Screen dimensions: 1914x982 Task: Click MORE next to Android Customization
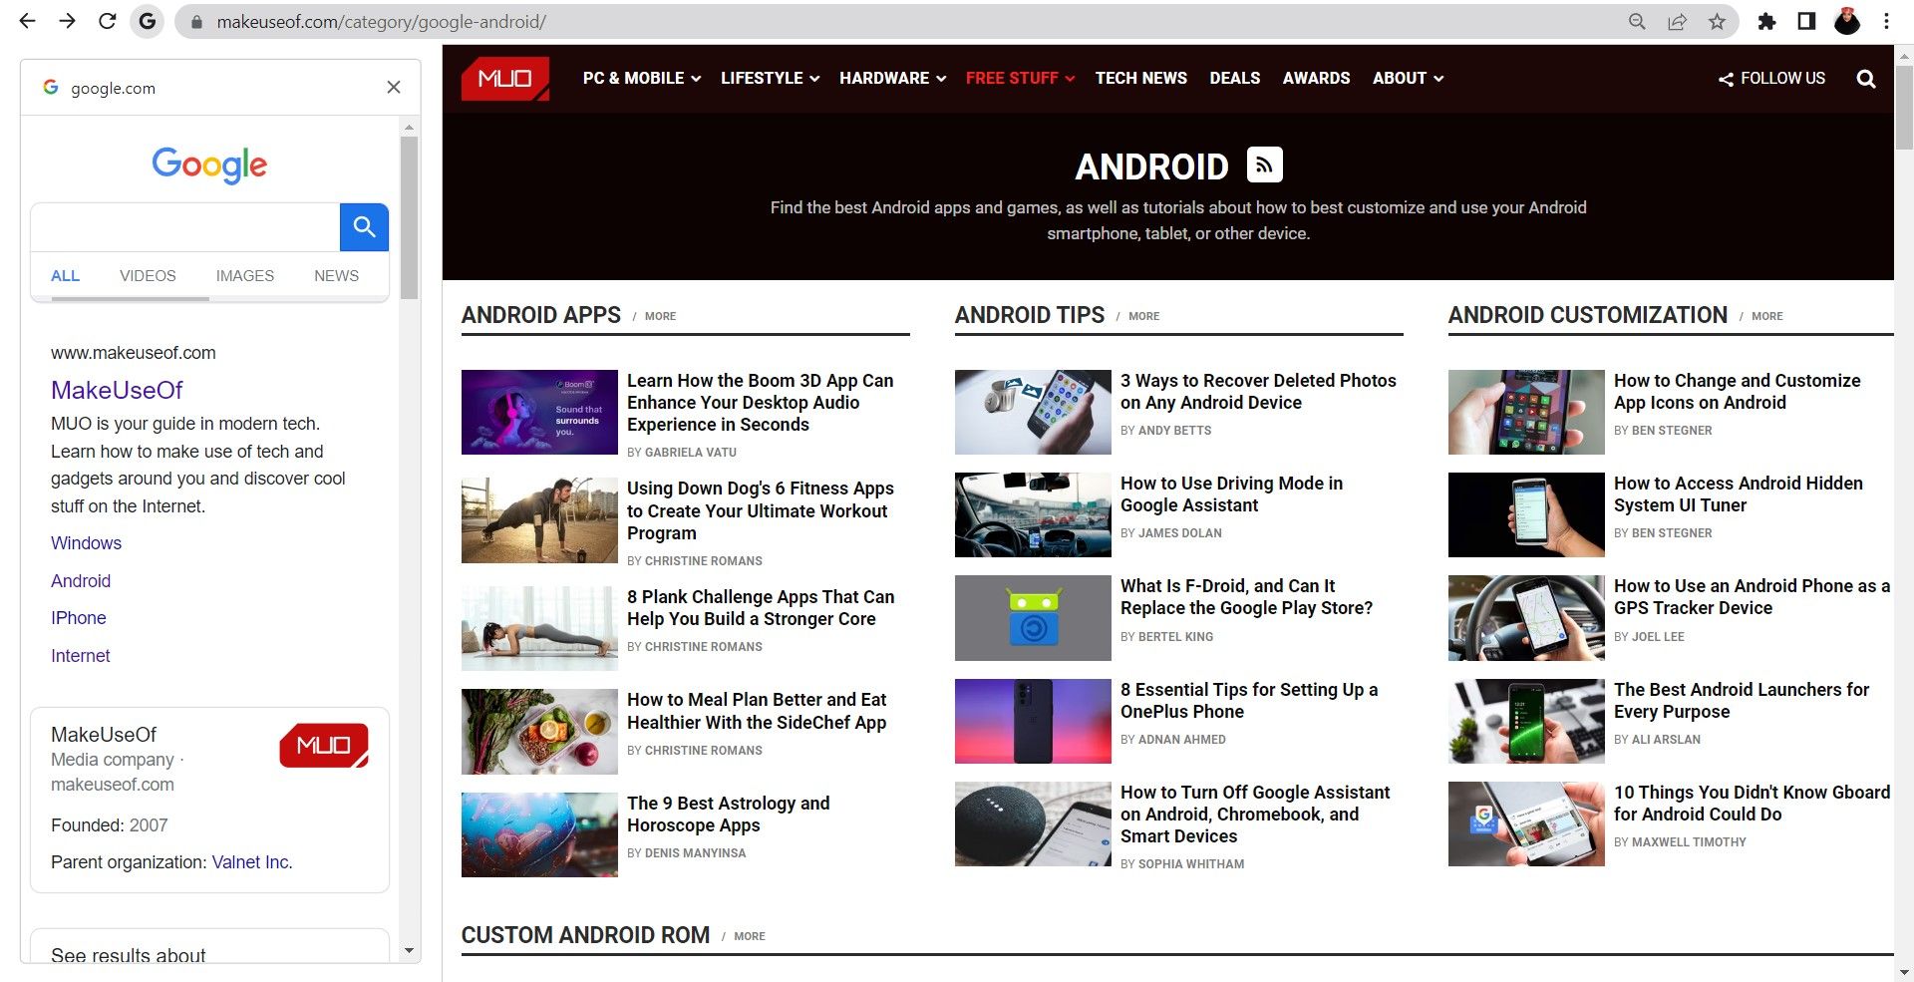point(1766,316)
